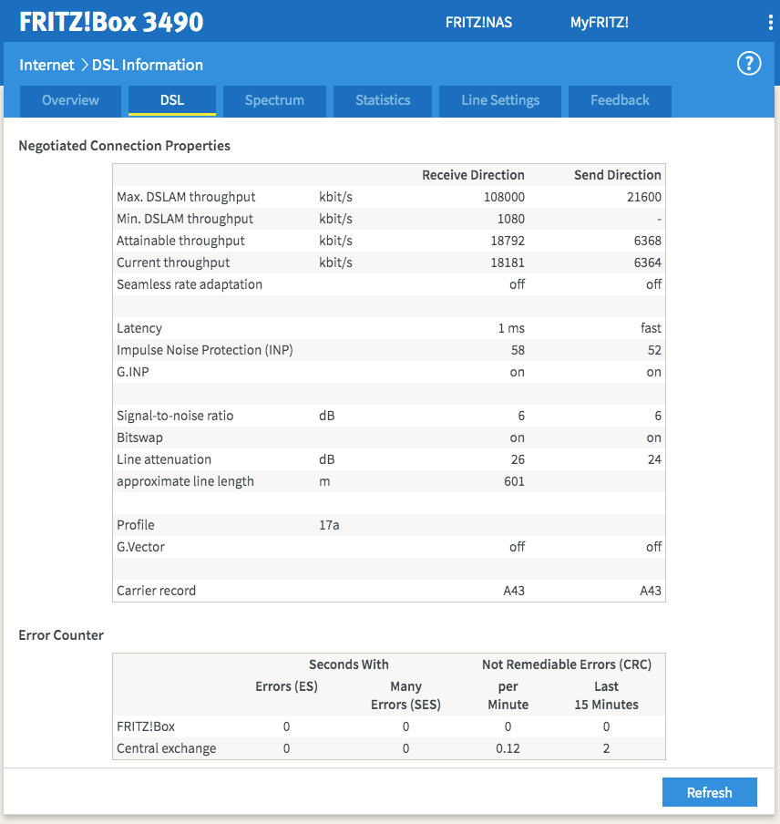
Task: Click Not Remediable Errors (CRC) header
Action: coord(567,664)
